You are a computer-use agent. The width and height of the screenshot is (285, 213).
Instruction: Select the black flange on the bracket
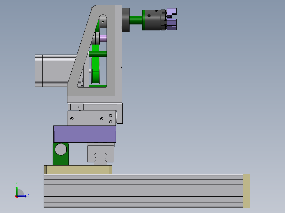(126, 20)
